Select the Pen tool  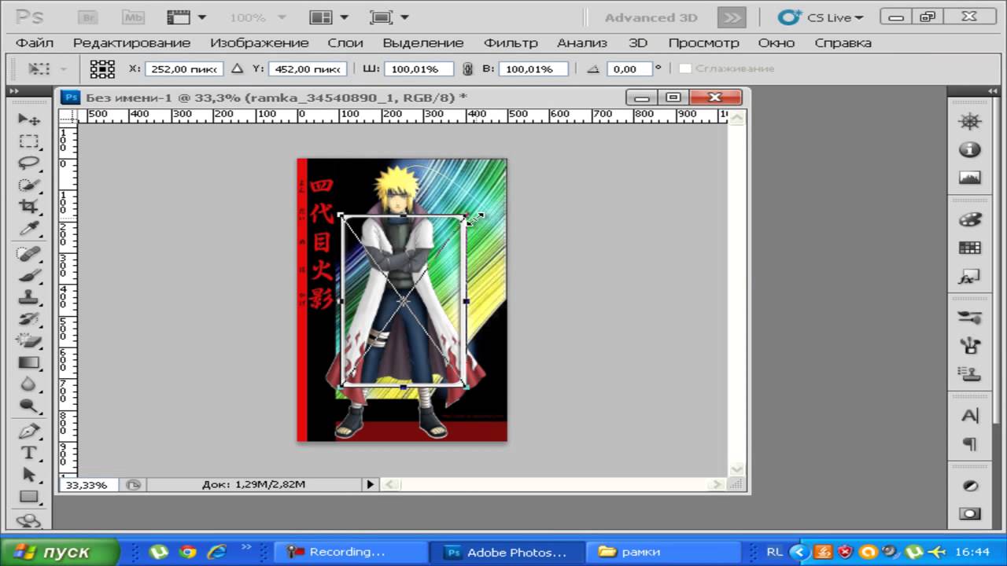pos(29,432)
